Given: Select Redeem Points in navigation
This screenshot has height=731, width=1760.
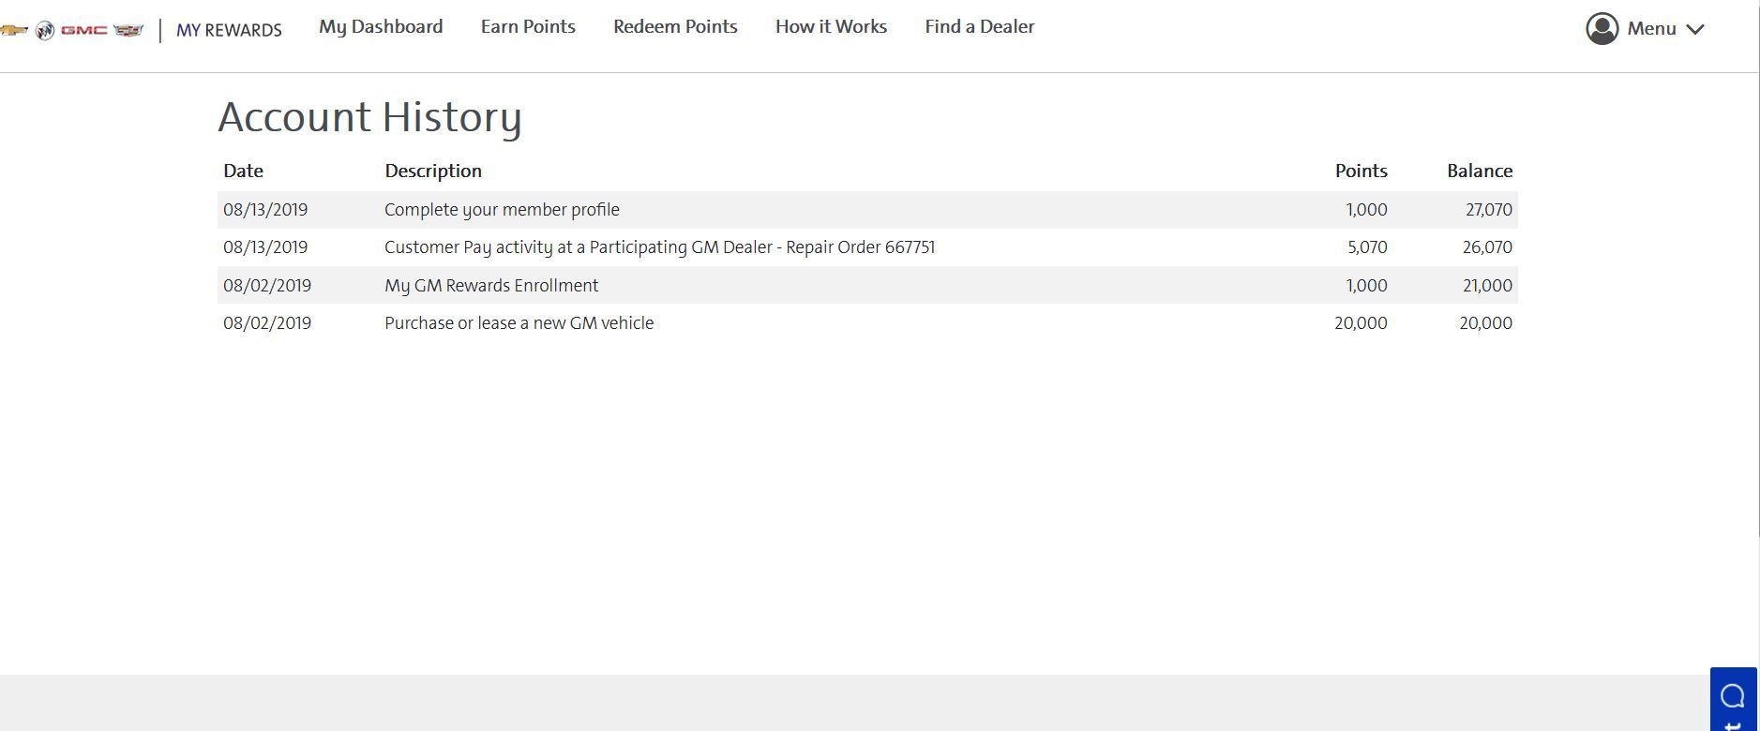Looking at the screenshot, I should click(675, 26).
